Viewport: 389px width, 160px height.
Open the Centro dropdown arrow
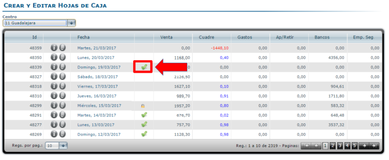click(72, 23)
